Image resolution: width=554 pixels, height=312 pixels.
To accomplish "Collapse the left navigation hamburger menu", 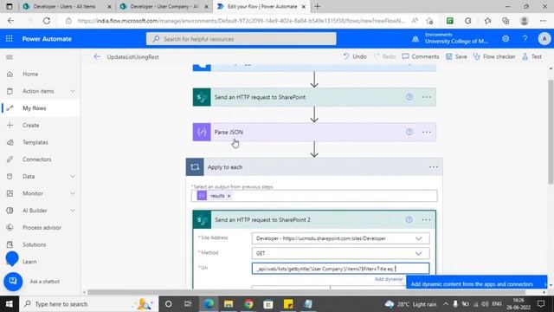I will pyautogui.click(x=10, y=57).
